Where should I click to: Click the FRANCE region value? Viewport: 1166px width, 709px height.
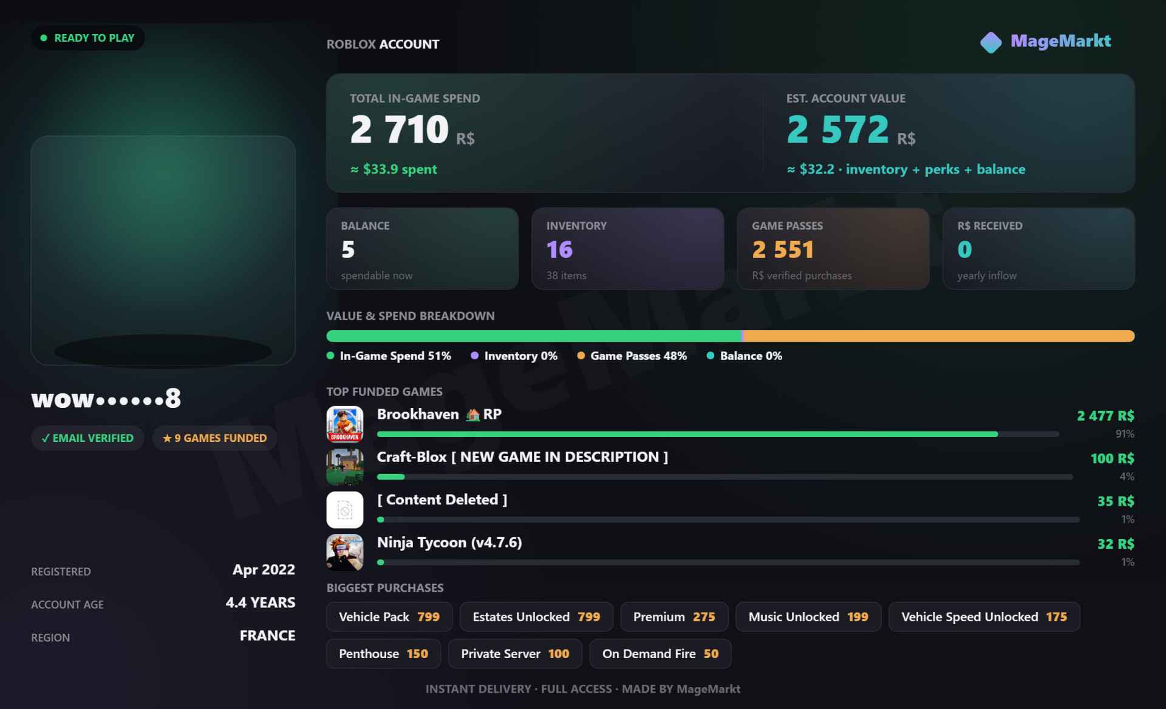point(267,636)
